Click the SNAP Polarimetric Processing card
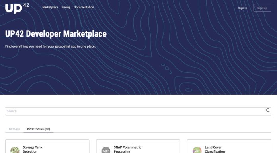This screenshot has height=153, width=277. pos(138,146)
